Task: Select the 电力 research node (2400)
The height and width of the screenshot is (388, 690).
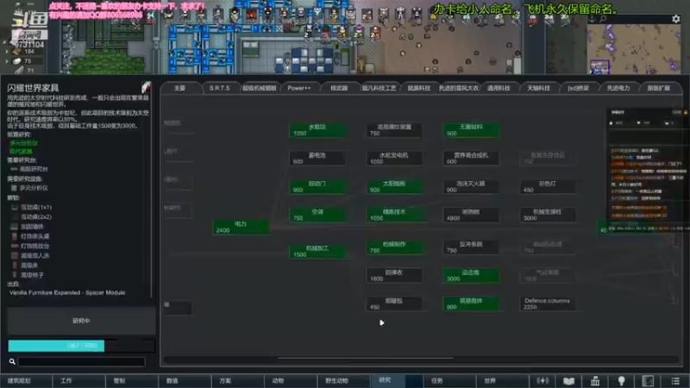Action: tap(241, 227)
